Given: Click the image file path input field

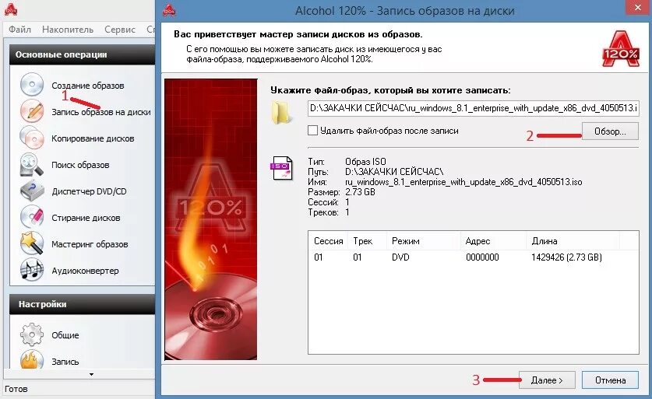Looking at the screenshot, I should 473,108.
